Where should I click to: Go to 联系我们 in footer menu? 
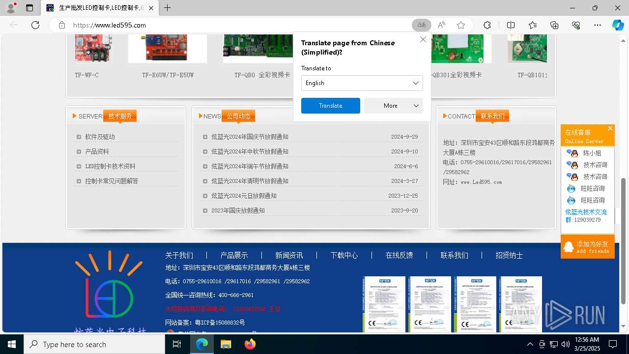tap(454, 255)
